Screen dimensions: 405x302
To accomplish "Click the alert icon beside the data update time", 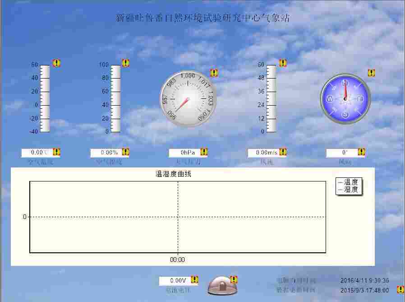I will pos(400,290).
